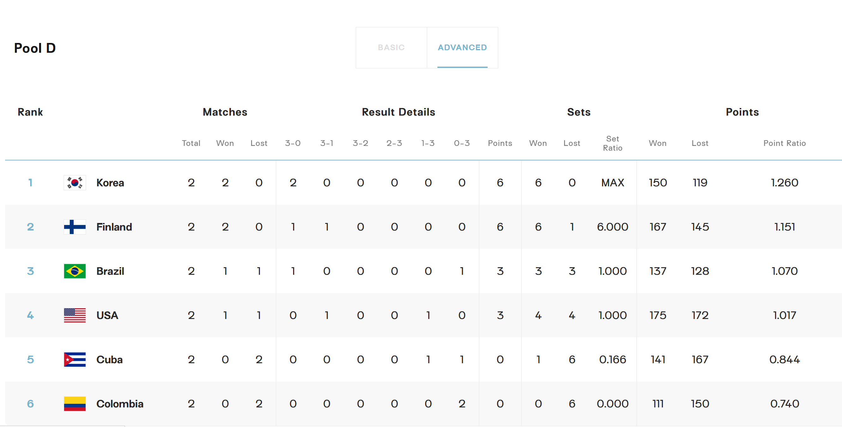Screen dimensions: 842x427
Task: Click the Colombia flag icon
Action: pos(75,403)
